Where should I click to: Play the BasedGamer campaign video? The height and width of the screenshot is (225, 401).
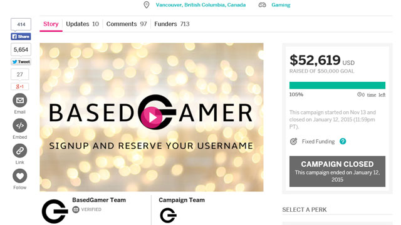(x=152, y=117)
